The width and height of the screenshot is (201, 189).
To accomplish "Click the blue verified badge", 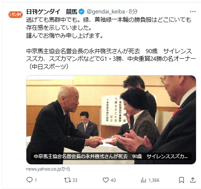I will pos(82,12).
